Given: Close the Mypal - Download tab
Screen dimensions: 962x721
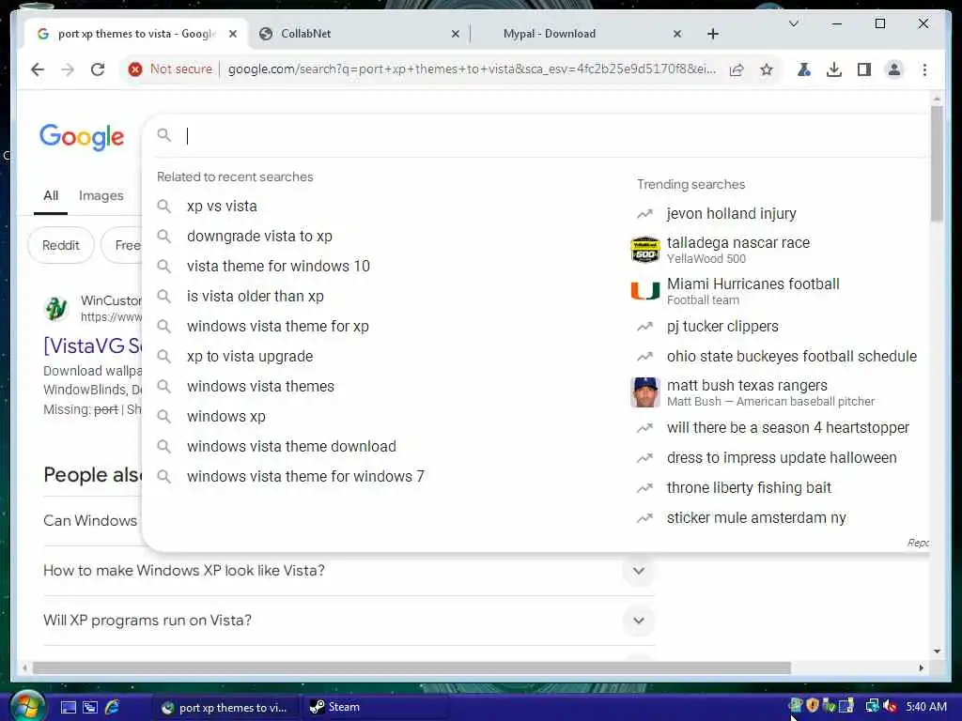Looking at the screenshot, I should coord(676,34).
